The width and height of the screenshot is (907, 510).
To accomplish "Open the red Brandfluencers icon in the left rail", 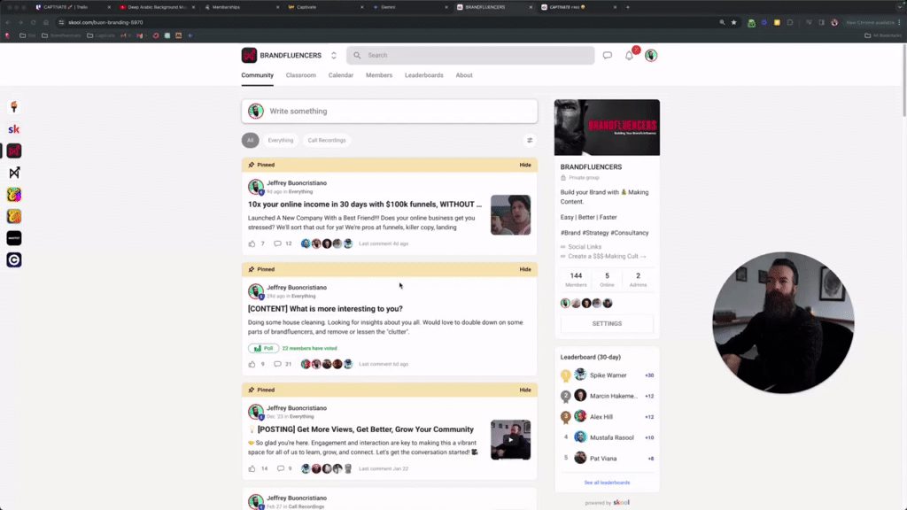I will coord(14,151).
